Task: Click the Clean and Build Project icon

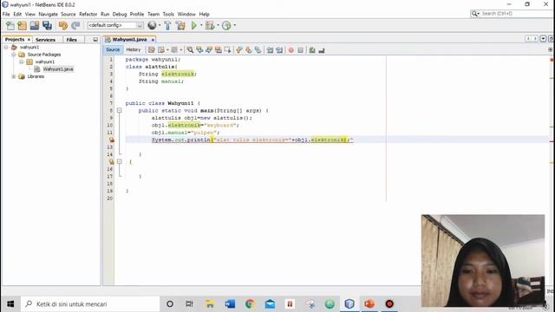Action: [180, 25]
